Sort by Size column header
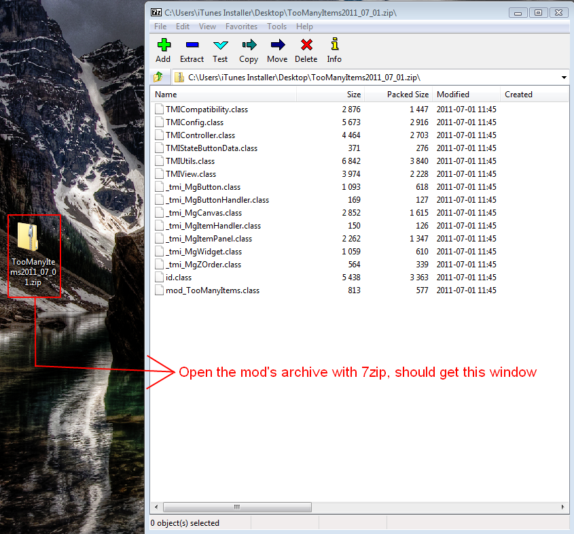Screen dimensions: 574x534 coord(331,94)
